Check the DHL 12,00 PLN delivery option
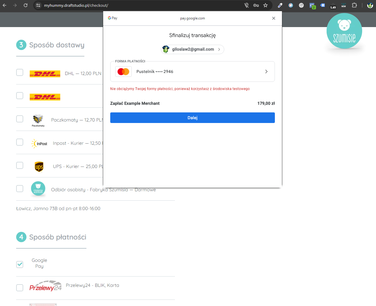The width and height of the screenshot is (376, 306). click(x=20, y=72)
